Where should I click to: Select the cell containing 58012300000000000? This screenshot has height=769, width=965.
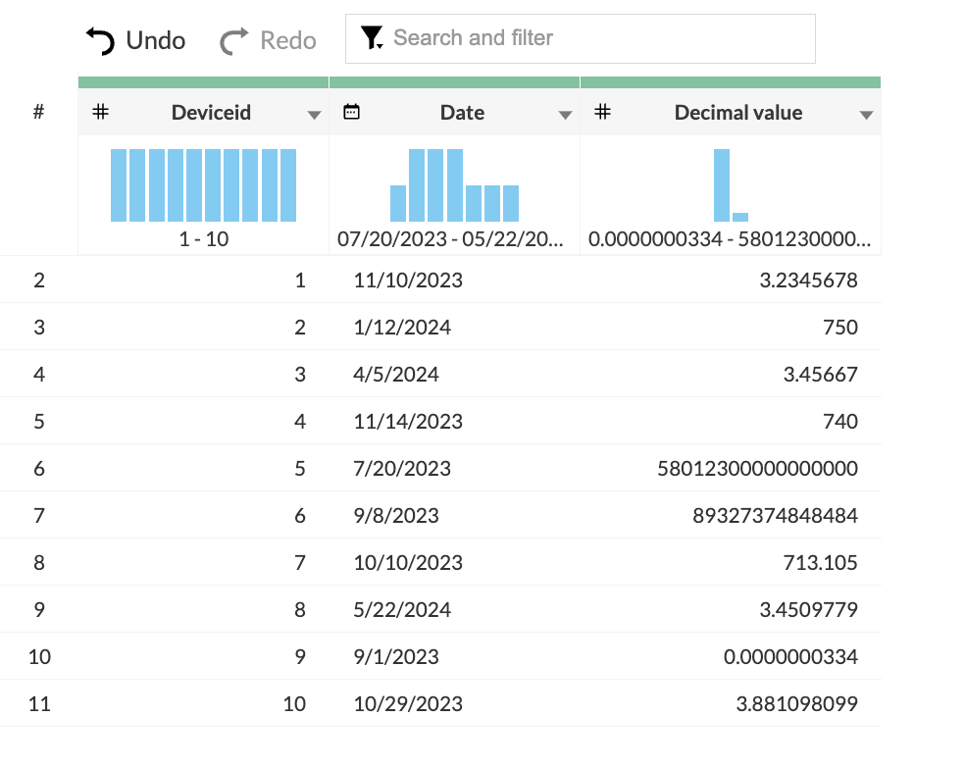[x=757, y=469]
